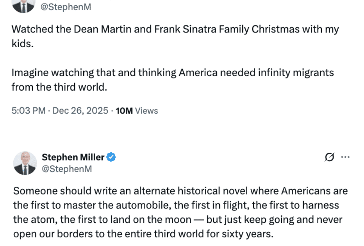This screenshot has width=364, height=246.
Task: Open the profile avatar beside Stephen Miller's name
Action: [25, 163]
